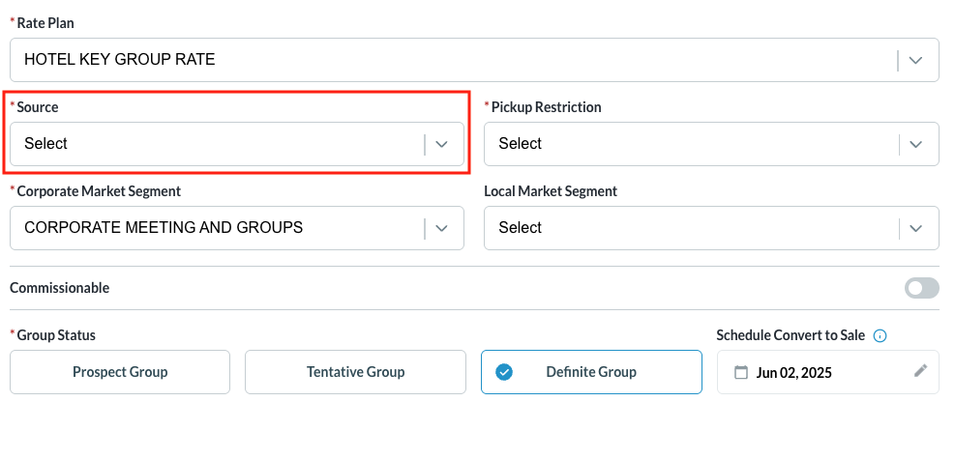Expand the Local Market Segment Select dropdown
The image size is (955, 459).
pyautogui.click(x=692, y=228)
